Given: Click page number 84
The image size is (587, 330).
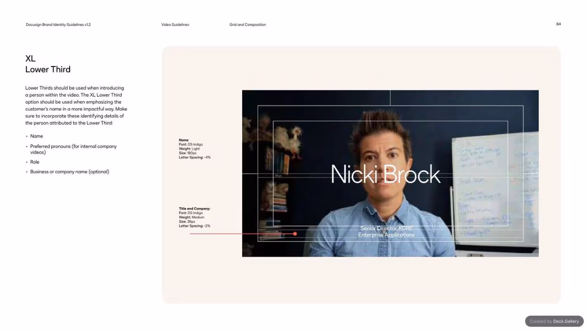Looking at the screenshot, I should pos(559,24).
